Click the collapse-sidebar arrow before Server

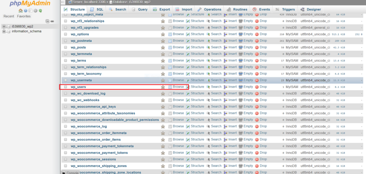(63, 2)
